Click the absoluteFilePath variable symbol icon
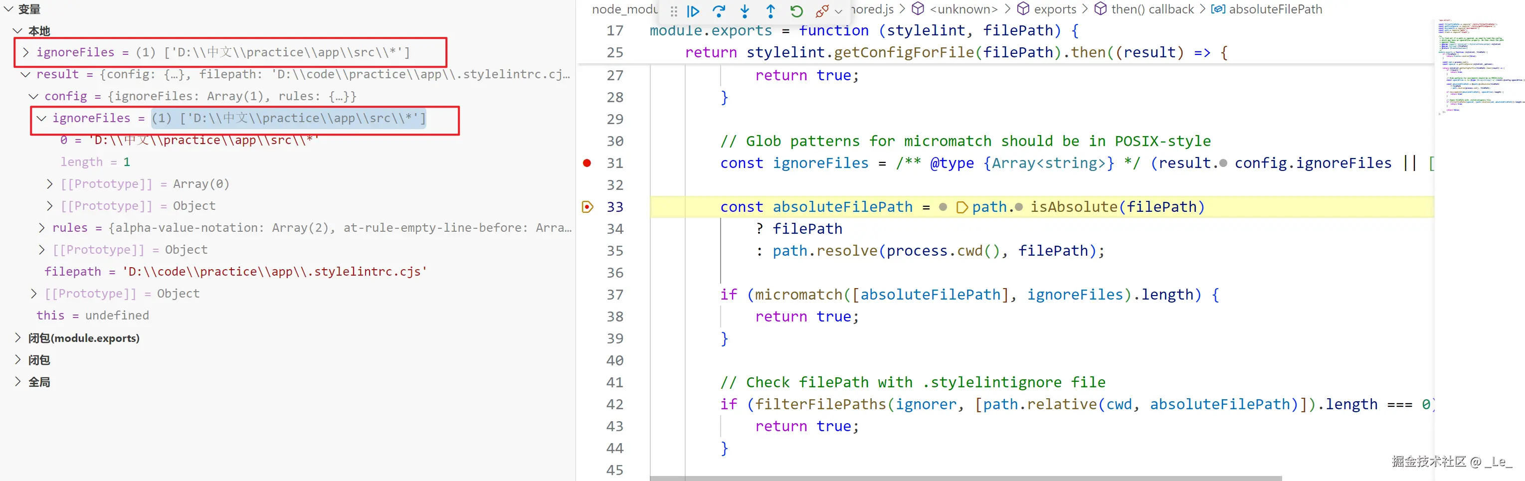This screenshot has height=481, width=1525. (1218, 9)
